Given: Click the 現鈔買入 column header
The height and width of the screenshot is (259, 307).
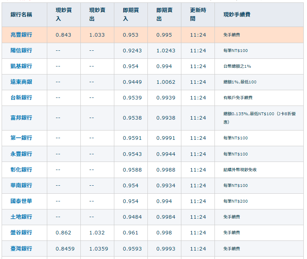Looking at the screenshot, I should pyautogui.click(x=63, y=15).
